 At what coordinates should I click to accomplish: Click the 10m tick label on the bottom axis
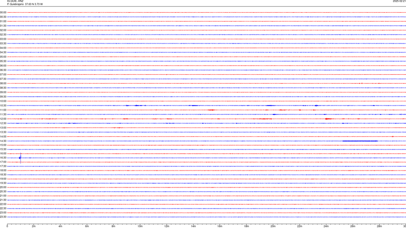[140, 226]
